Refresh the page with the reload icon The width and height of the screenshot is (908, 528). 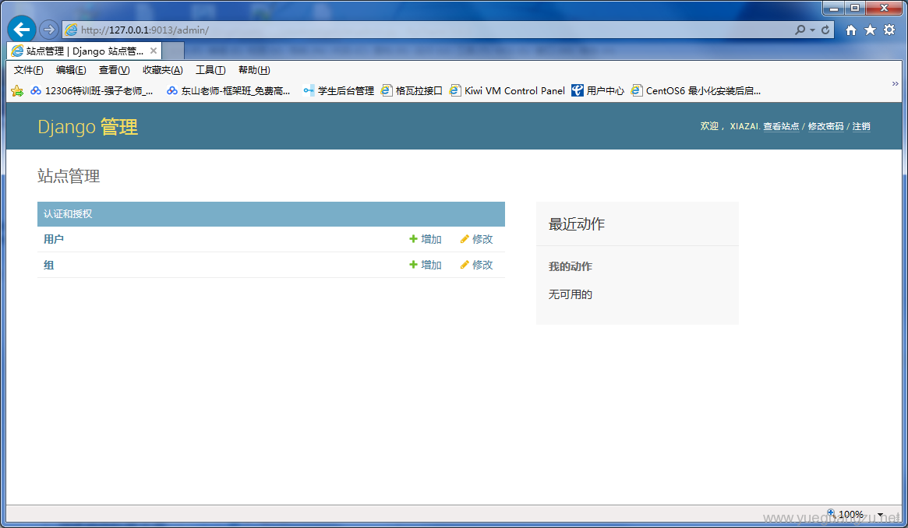click(825, 30)
